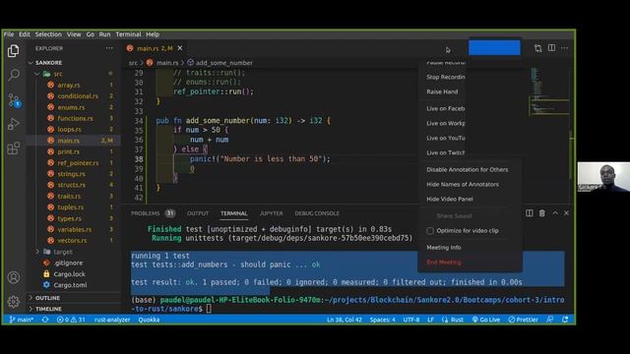Close the terminal panel

[x=566, y=213]
